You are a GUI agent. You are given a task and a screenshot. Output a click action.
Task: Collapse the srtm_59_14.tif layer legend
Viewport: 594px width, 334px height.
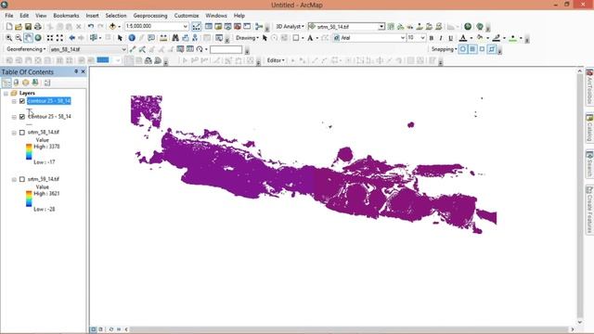14,179
